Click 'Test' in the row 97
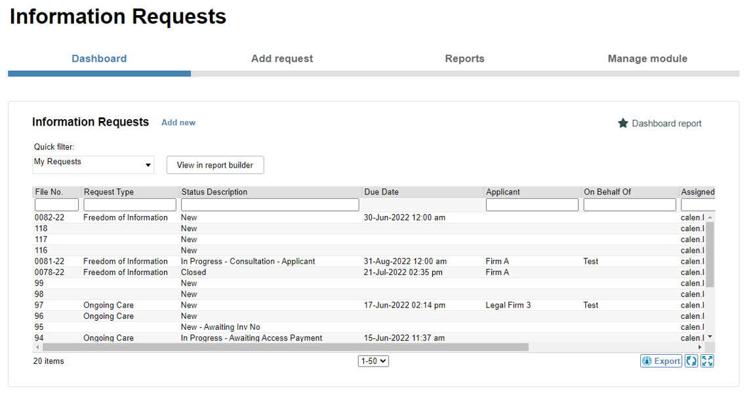This screenshot has width=749, height=394. coord(591,305)
